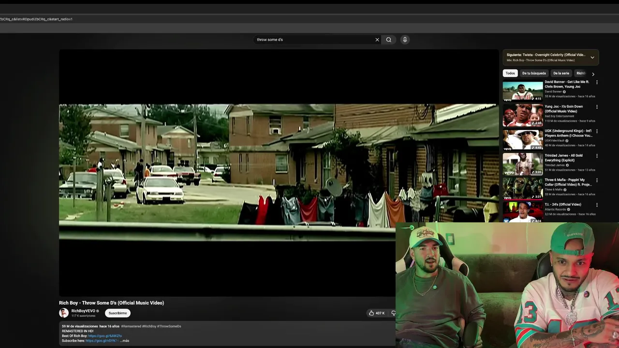This screenshot has width=619, height=348.
Task: Open David Banner Get Like Me thumbnail
Action: pos(523,91)
